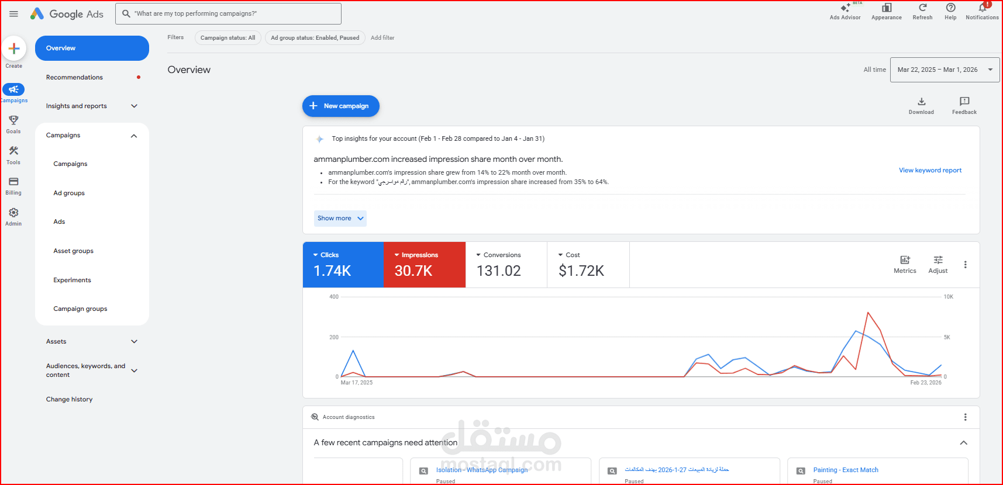1003x485 pixels.
Task: Expand Insights and reports section
Action: click(x=134, y=106)
